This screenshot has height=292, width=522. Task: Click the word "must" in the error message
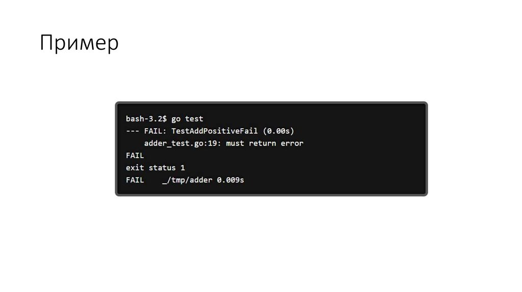[x=234, y=143]
